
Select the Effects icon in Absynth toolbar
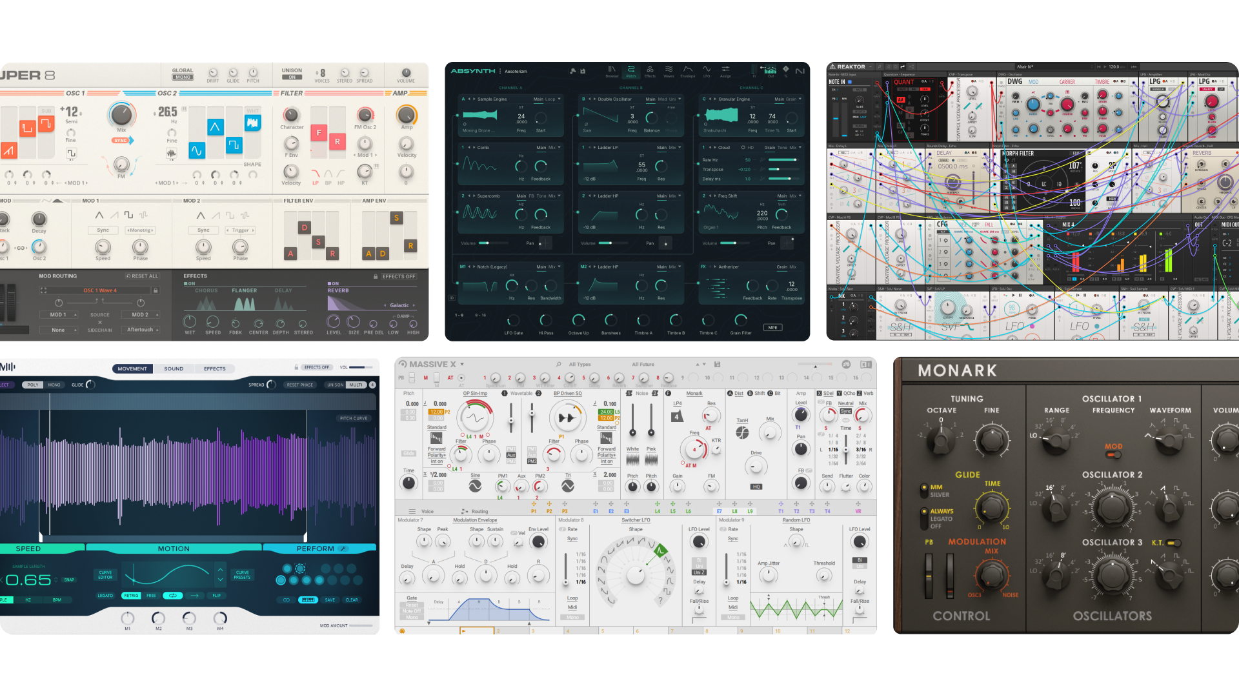coord(650,71)
